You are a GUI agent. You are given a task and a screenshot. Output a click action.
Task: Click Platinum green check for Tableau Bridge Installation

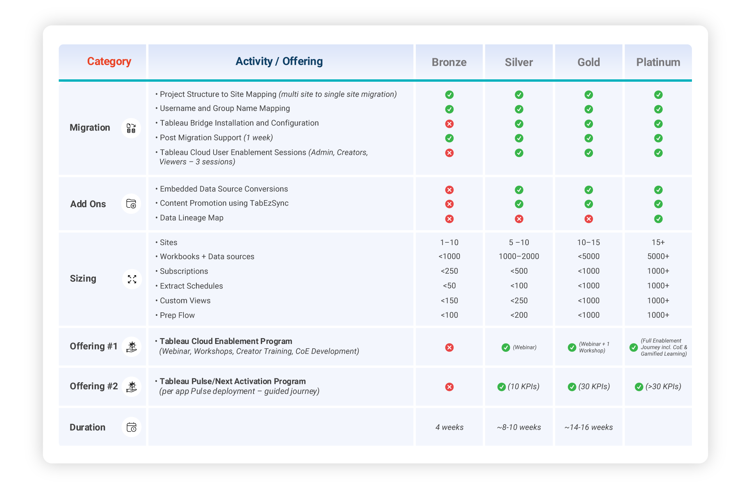click(x=658, y=124)
